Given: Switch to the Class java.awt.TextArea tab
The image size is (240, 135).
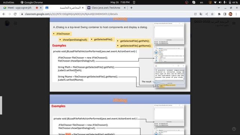Looking at the screenshot, I should [106, 7].
